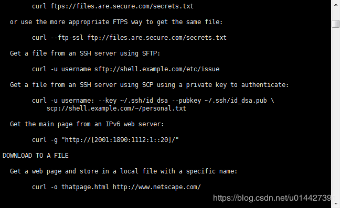Click the 'or use the more appropriate FTPS' line
This screenshot has width=340, height=208.
[116, 22]
